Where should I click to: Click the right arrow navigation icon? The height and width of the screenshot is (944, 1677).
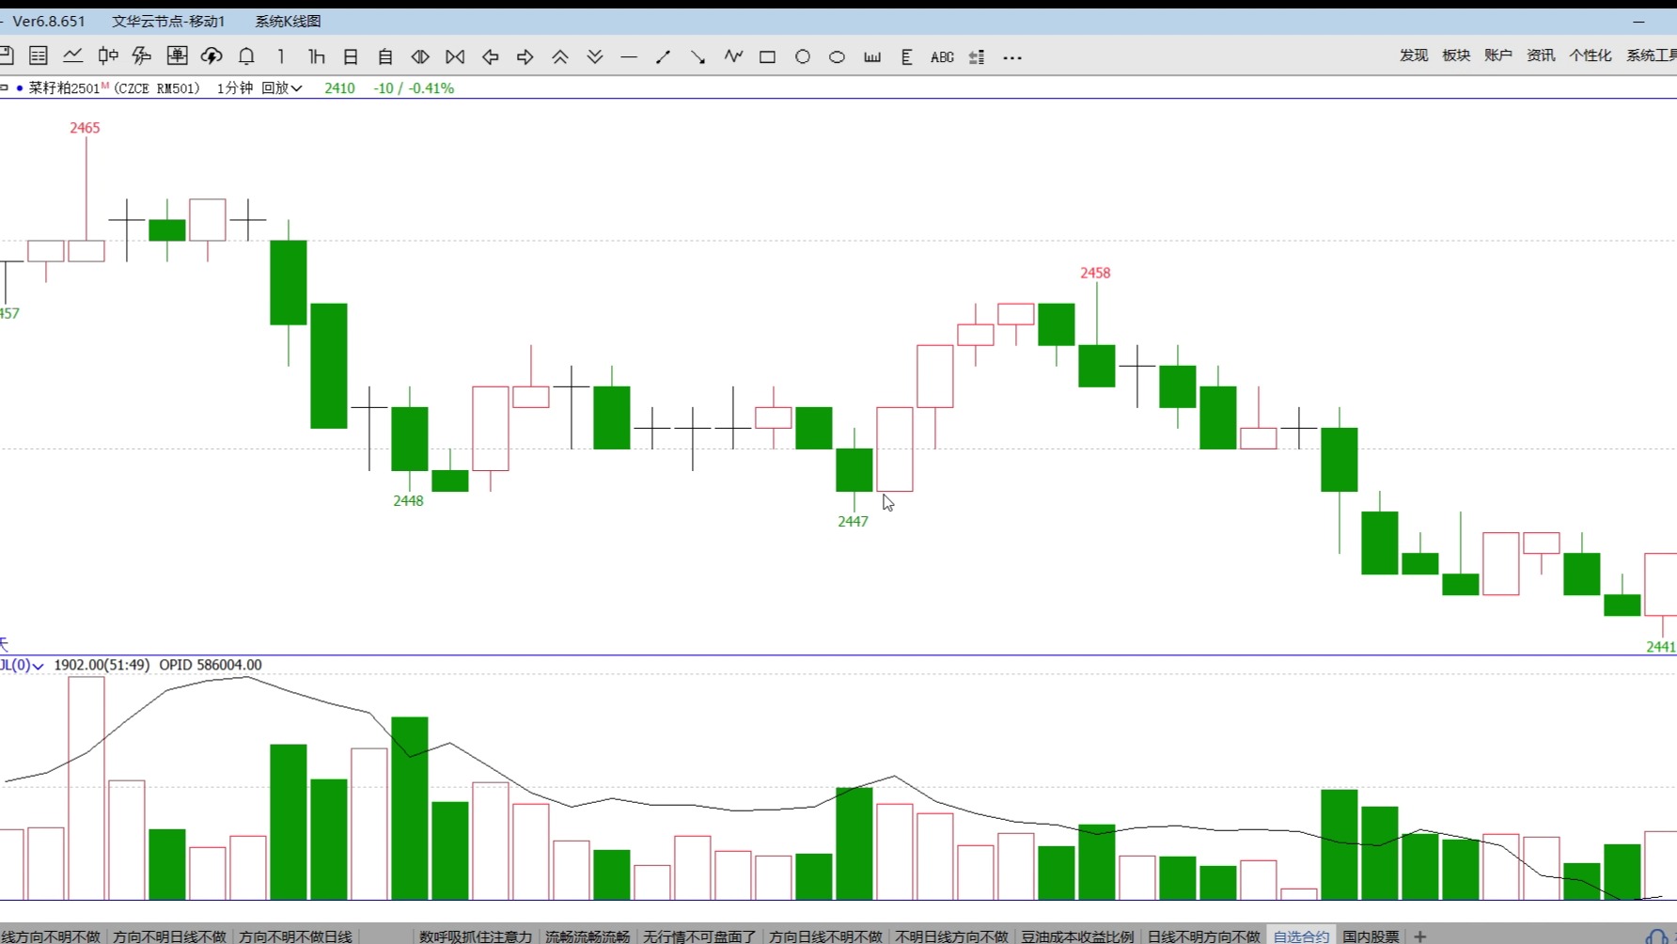tap(525, 57)
